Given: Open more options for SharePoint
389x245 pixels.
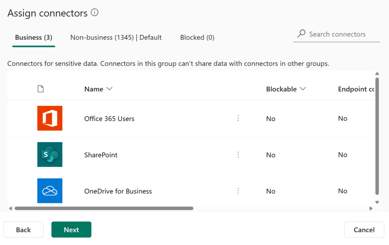Looking at the screenshot, I should pos(238,155).
